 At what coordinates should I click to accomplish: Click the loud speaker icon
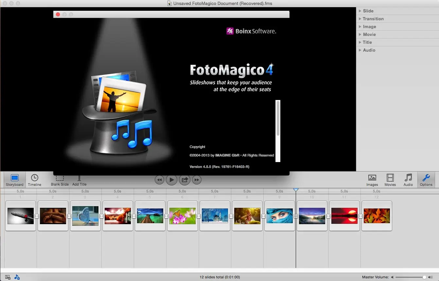tap(430, 277)
